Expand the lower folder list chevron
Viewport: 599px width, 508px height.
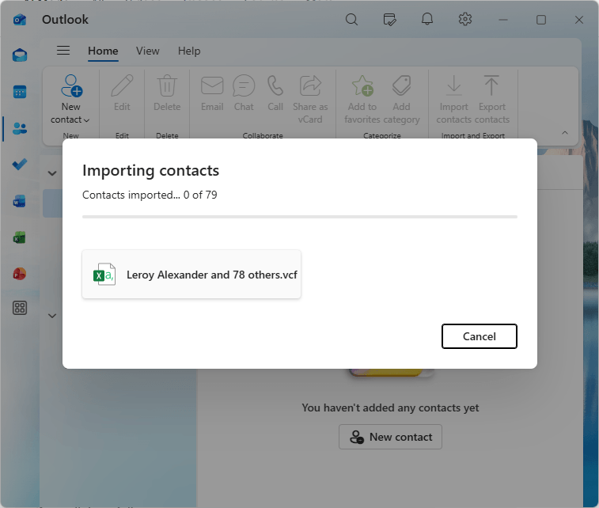52,316
